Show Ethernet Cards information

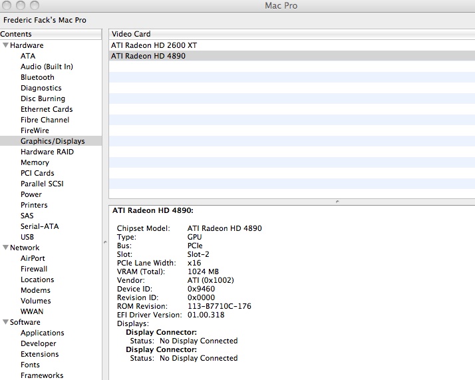click(x=47, y=109)
